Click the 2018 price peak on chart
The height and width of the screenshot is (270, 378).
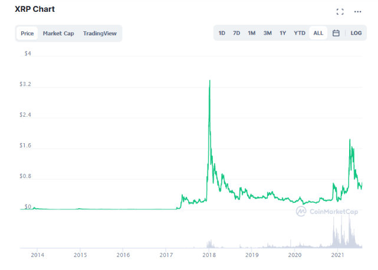pos(210,81)
